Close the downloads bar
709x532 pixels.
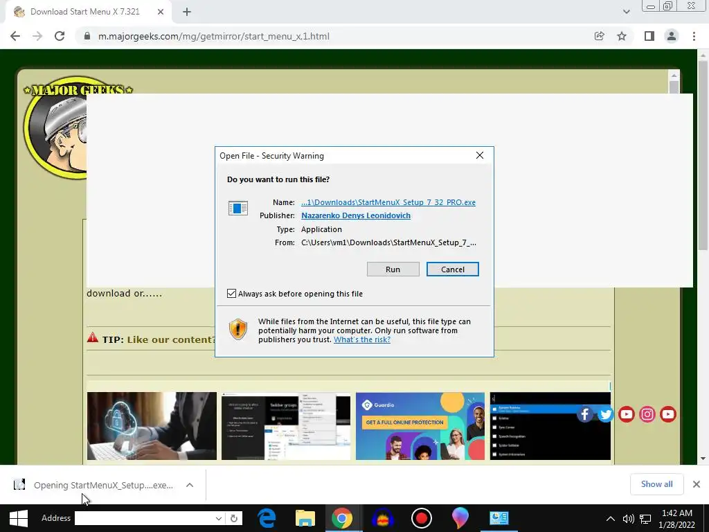(x=697, y=484)
